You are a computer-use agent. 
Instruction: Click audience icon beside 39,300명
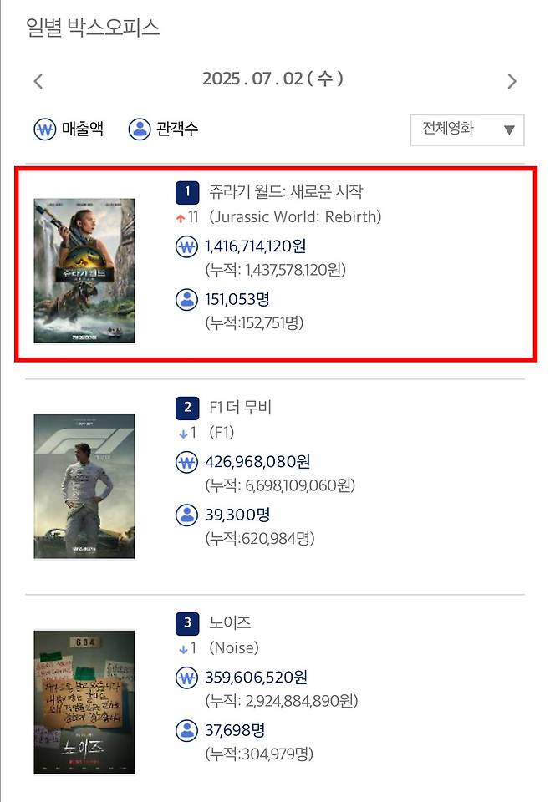click(186, 515)
